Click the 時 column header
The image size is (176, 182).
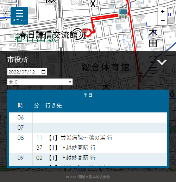click(x=20, y=105)
